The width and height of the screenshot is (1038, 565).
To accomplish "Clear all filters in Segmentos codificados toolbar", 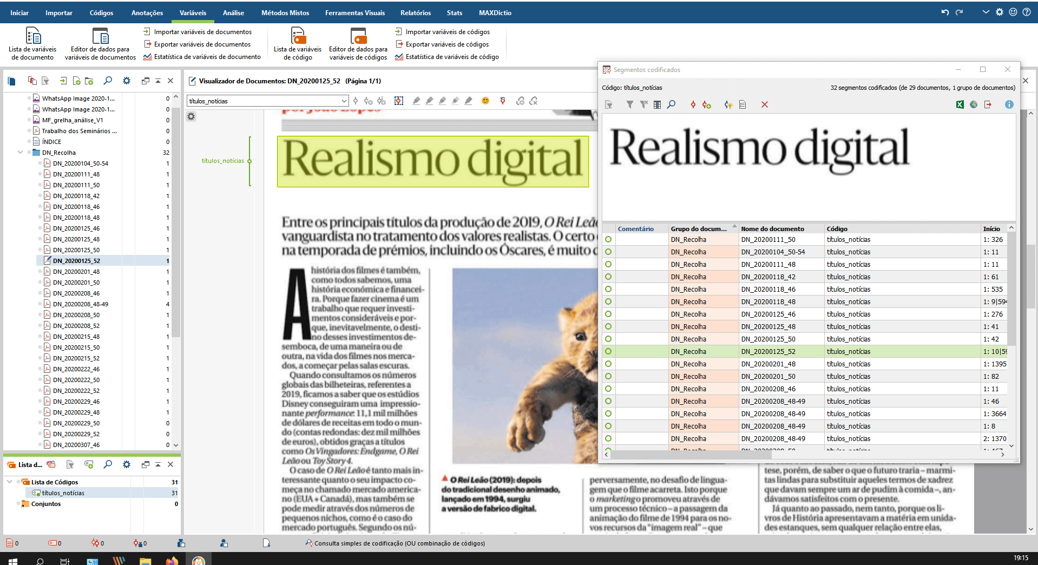I will [x=643, y=104].
